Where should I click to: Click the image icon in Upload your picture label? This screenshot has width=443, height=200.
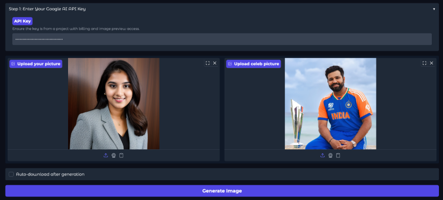[13, 64]
